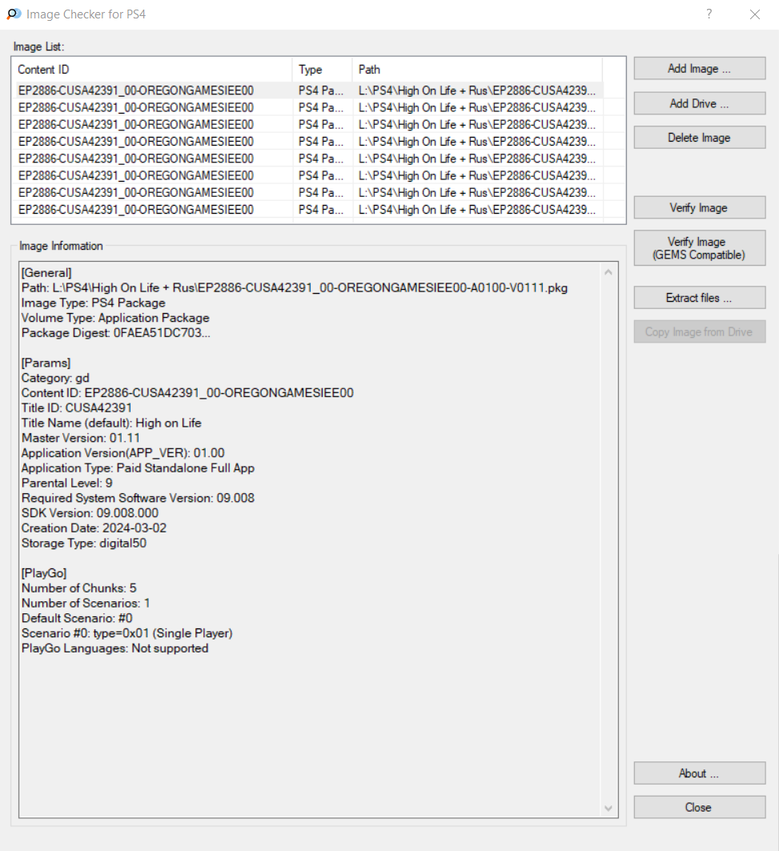This screenshot has width=779, height=851.
Task: Select the first entry in the Image List
Action: click(136, 90)
